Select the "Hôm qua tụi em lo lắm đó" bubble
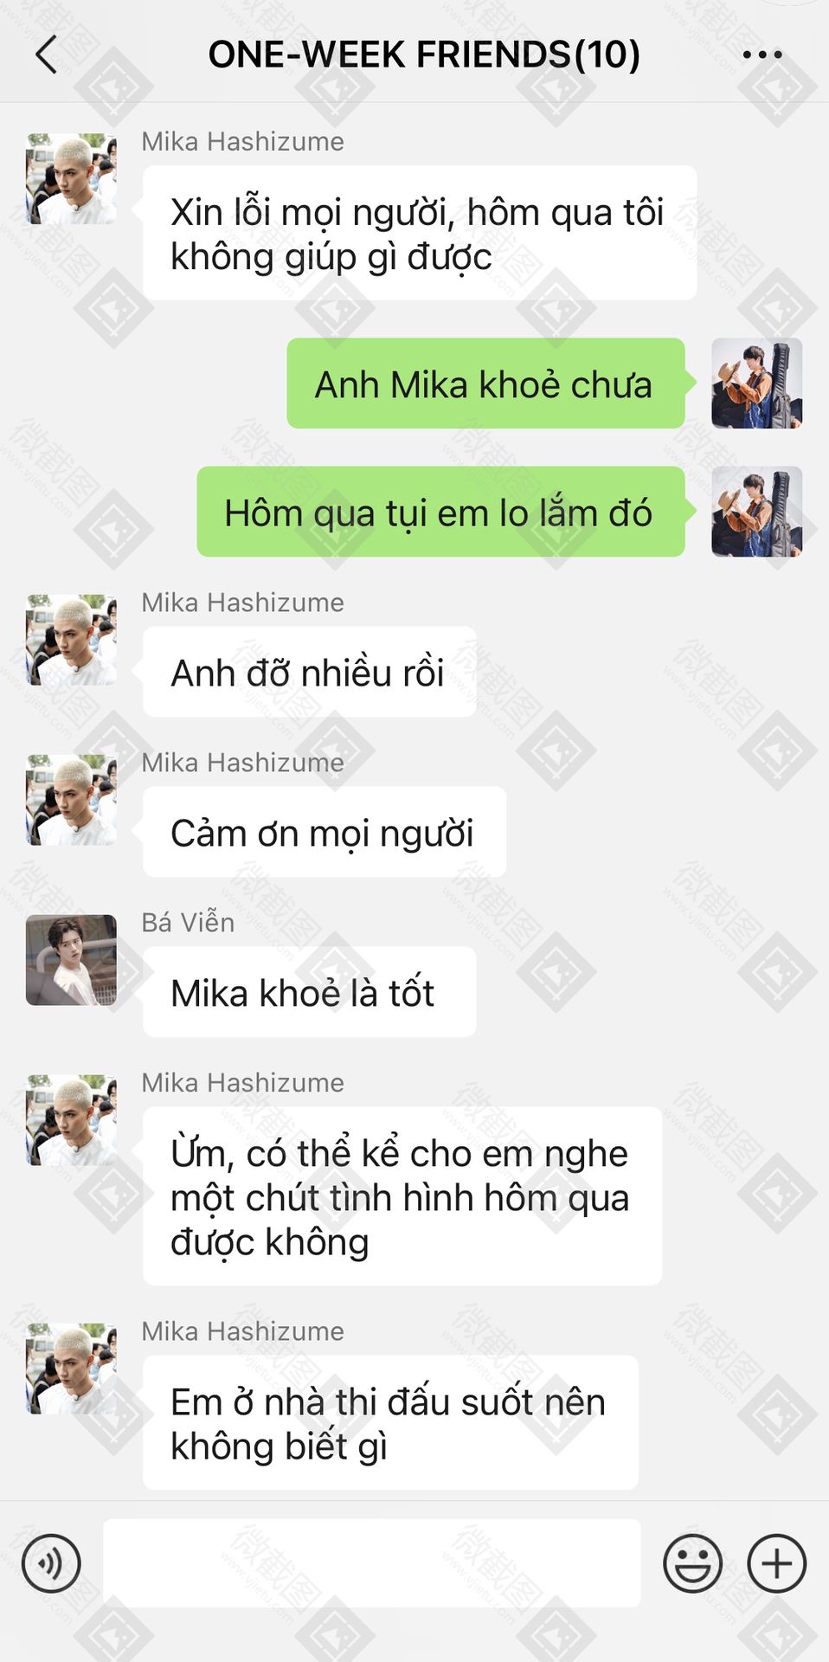 pos(440,512)
